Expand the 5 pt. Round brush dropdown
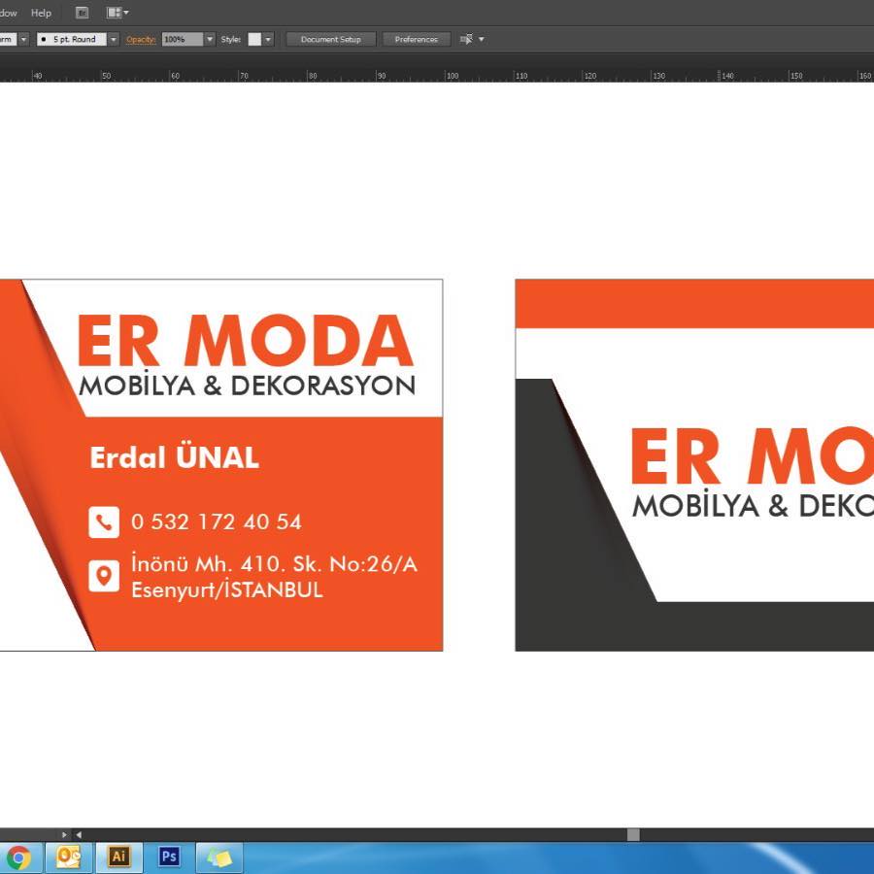 [x=114, y=39]
